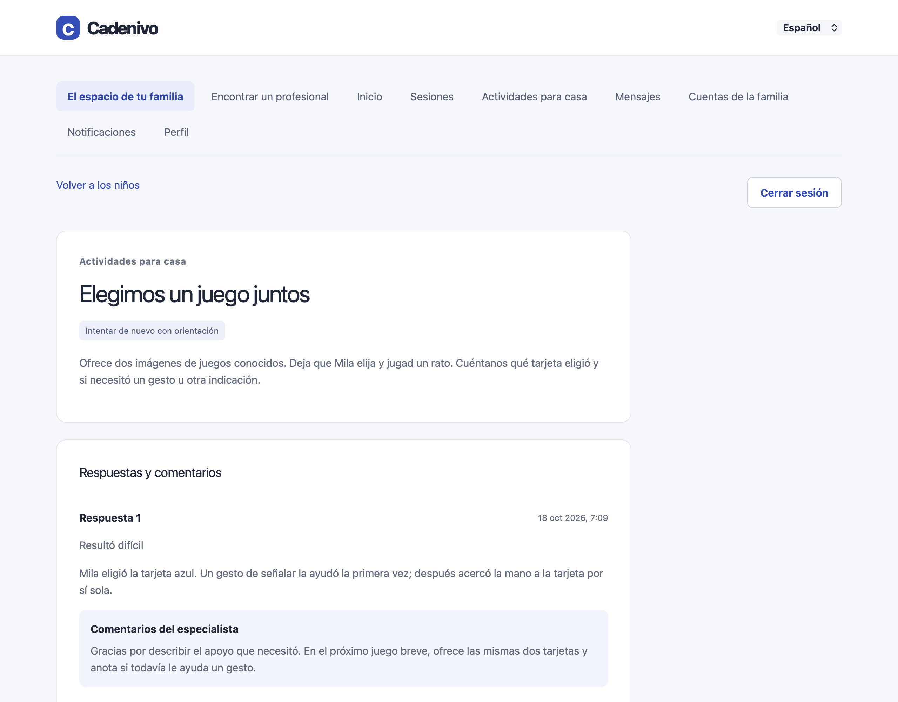
Task: Click the Resultó difícil text
Action: click(112, 545)
